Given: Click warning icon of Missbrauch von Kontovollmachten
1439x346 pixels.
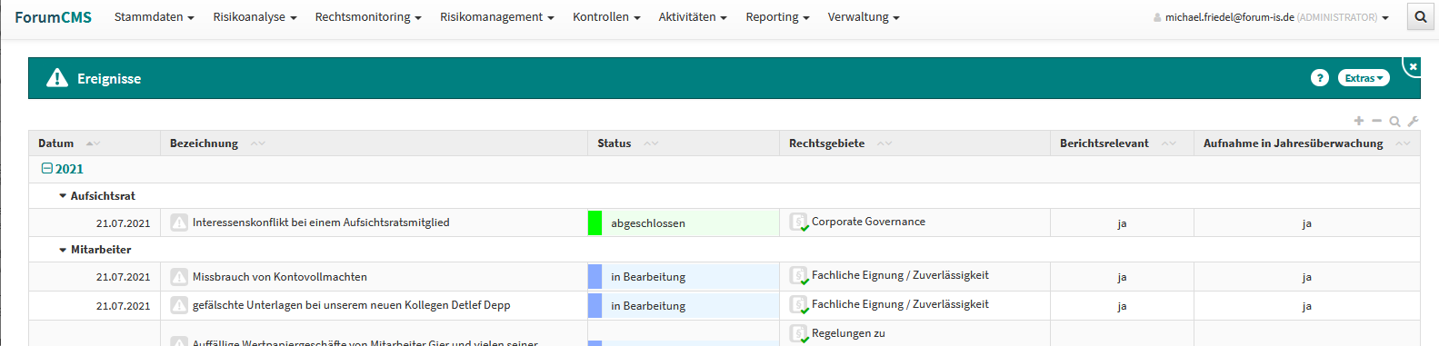Looking at the screenshot, I should pos(179,277).
